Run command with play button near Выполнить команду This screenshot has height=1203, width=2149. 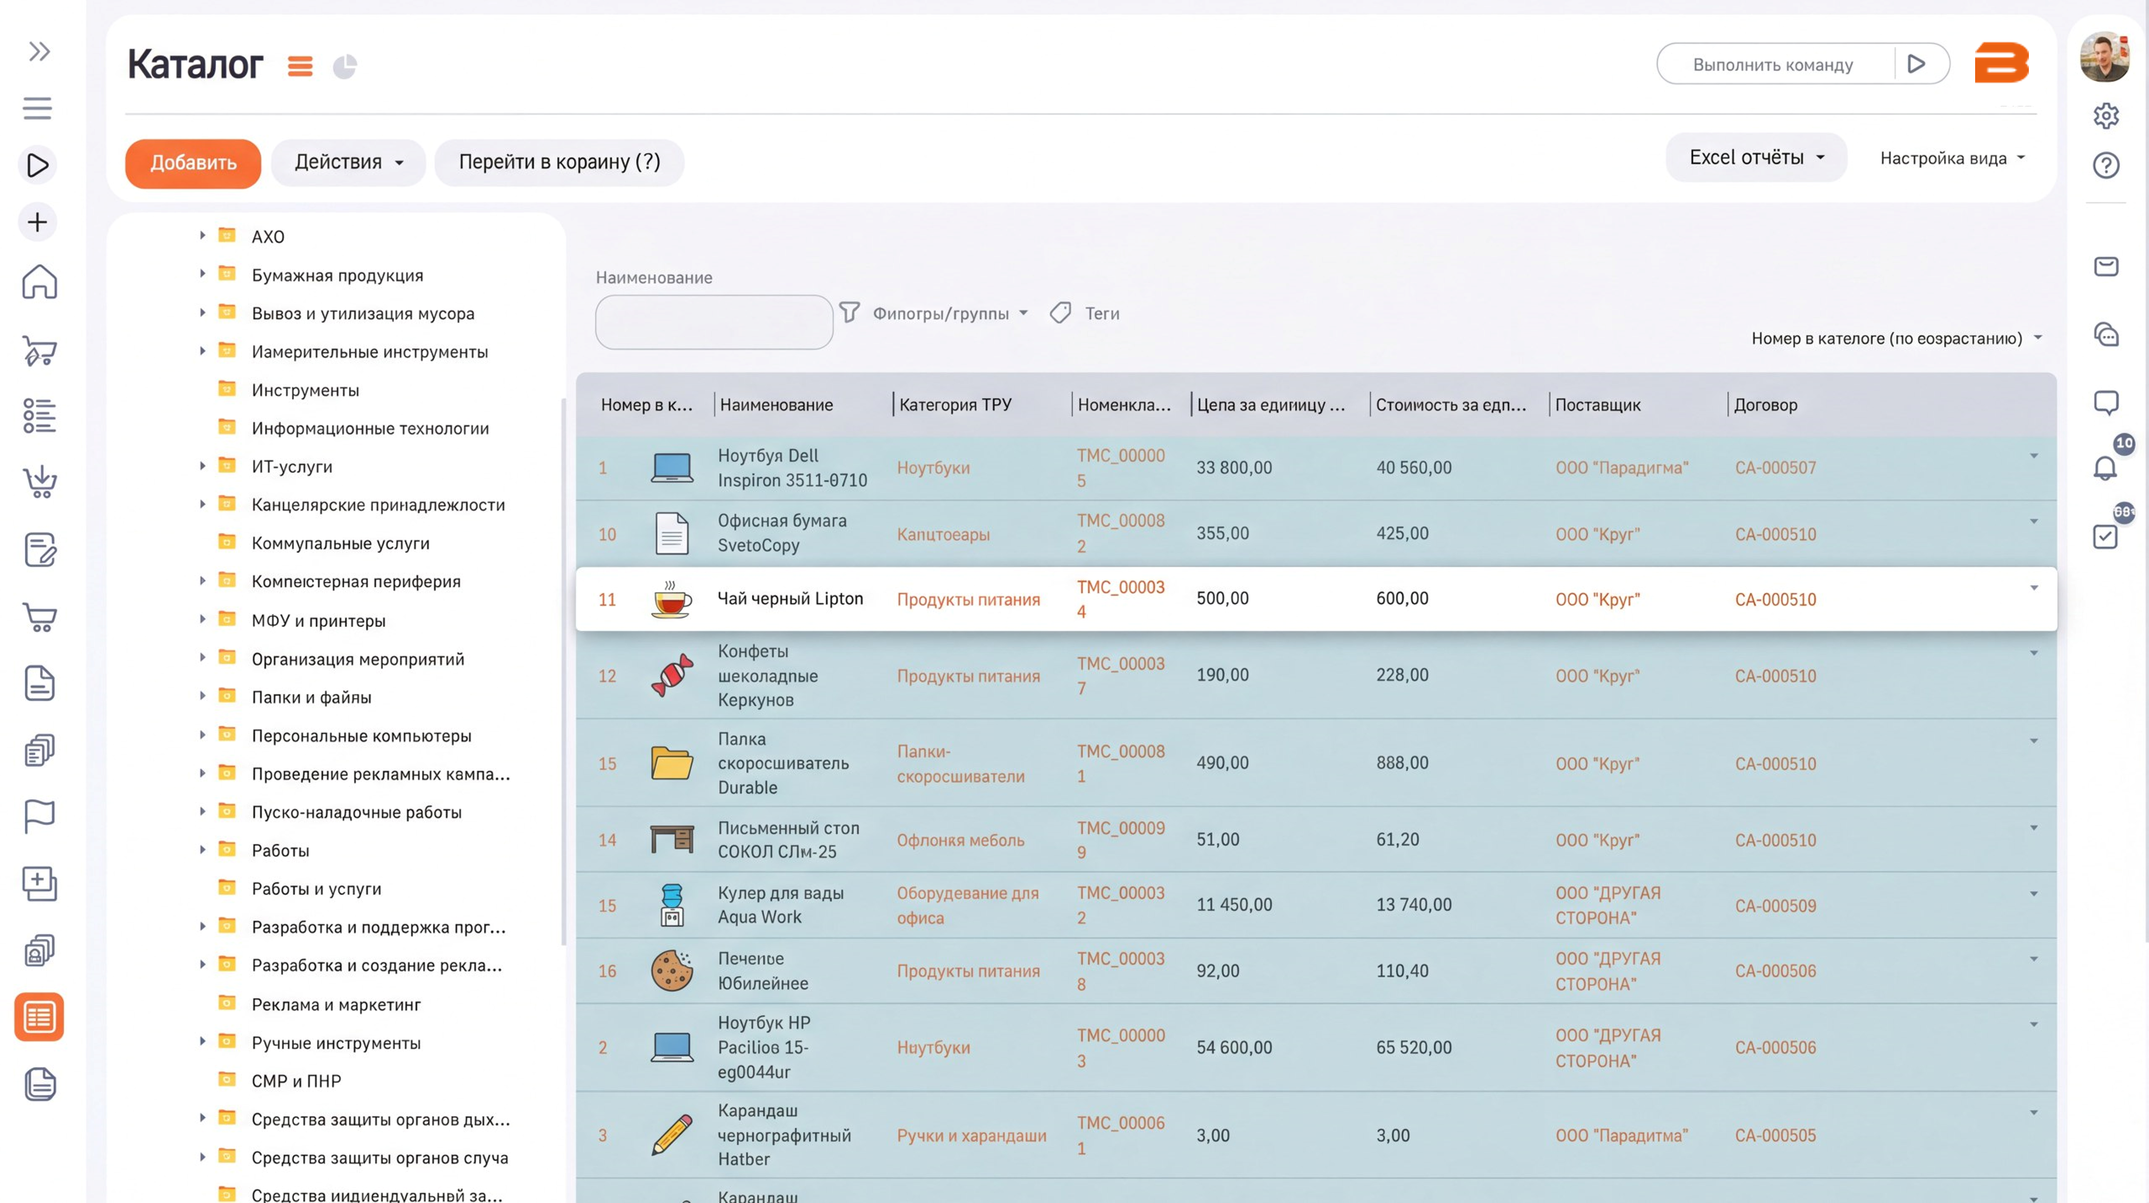pyautogui.click(x=1916, y=64)
